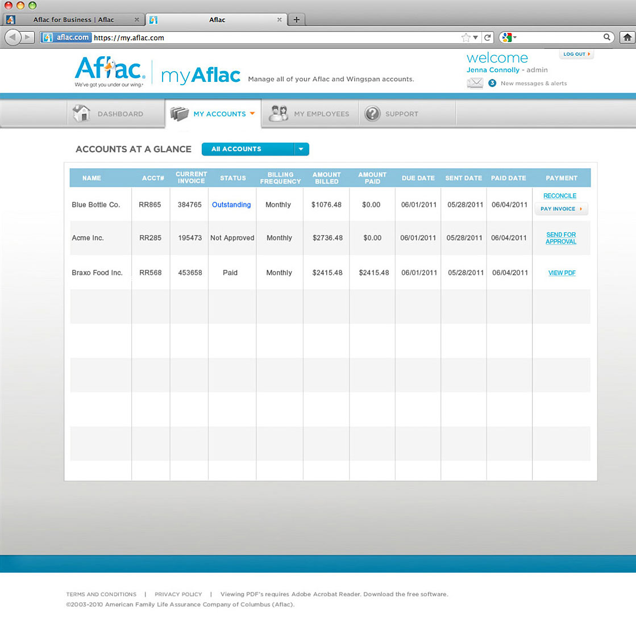
Task: Click the Acct# column header
Action: click(x=153, y=178)
